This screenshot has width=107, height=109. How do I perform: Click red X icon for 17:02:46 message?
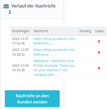point(99,41)
